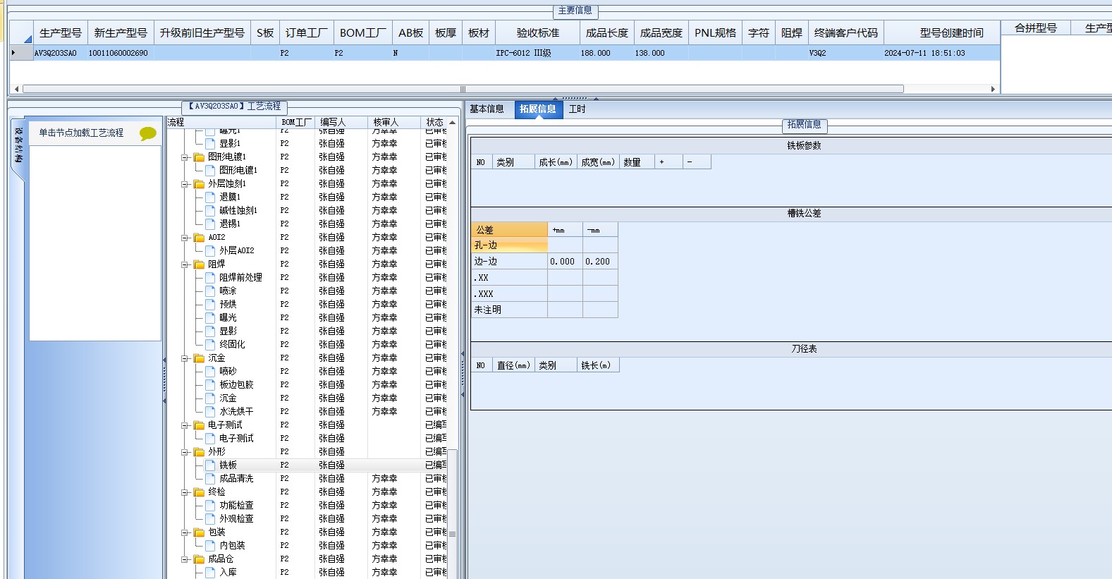
Task: Click the AOI2 folder icon
Action: (x=200, y=238)
